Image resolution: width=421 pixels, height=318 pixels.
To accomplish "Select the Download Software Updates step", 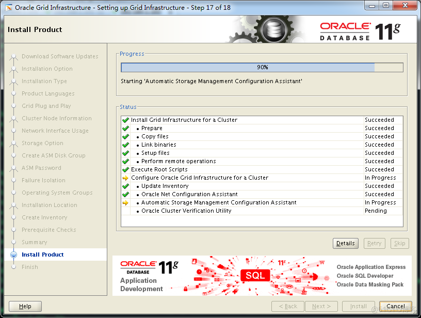I will 60,56.
